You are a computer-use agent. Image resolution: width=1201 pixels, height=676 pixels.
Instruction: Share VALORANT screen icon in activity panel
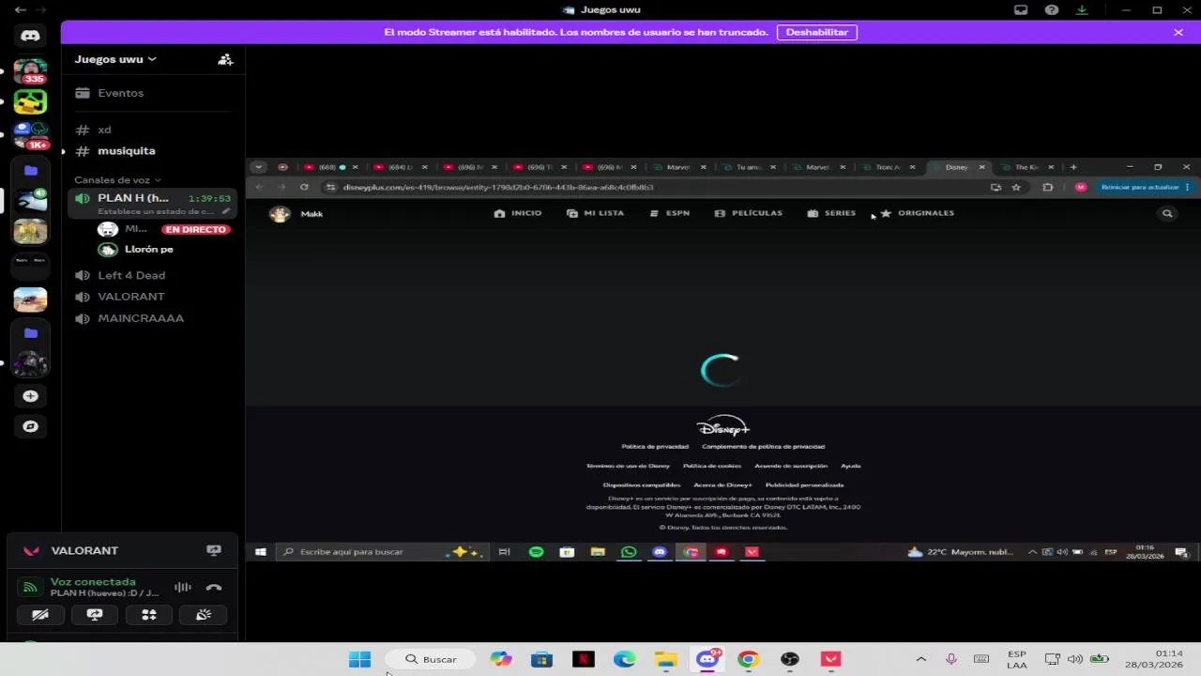[x=214, y=551]
